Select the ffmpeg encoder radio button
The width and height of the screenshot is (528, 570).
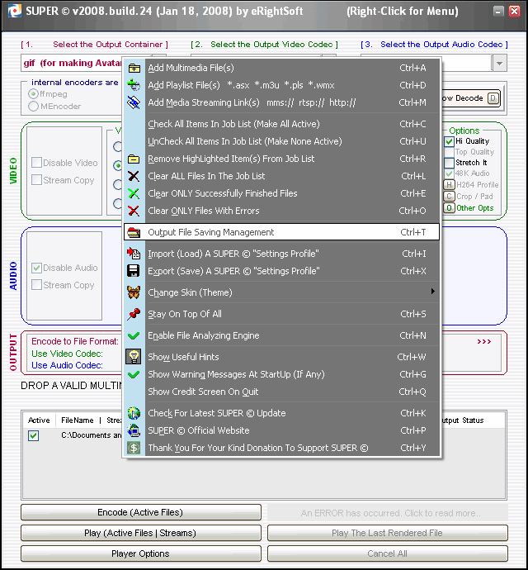click(33, 94)
